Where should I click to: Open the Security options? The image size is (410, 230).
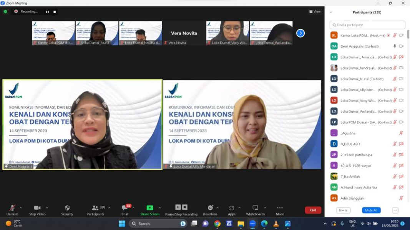pyautogui.click(x=66, y=207)
